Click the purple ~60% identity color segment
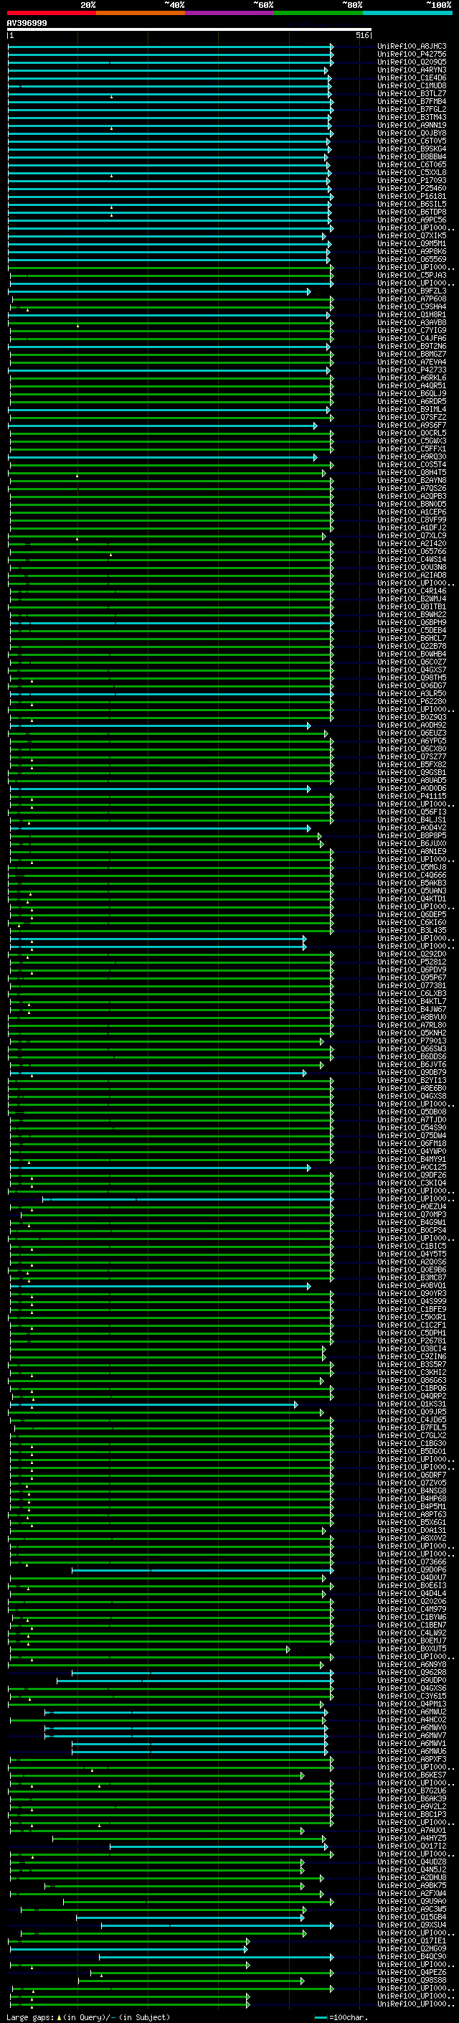 (x=229, y=13)
